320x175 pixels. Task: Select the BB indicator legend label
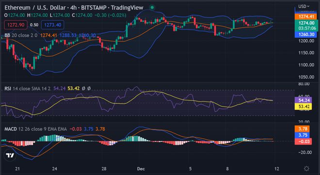(7, 35)
